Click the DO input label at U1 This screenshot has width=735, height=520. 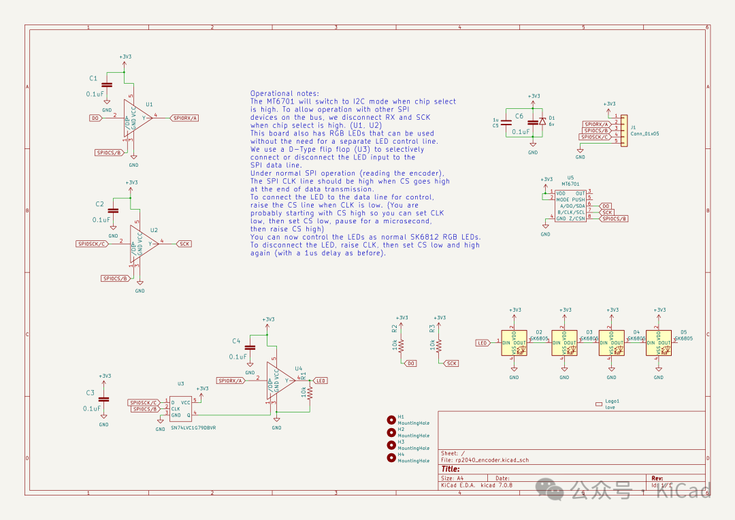(96, 118)
